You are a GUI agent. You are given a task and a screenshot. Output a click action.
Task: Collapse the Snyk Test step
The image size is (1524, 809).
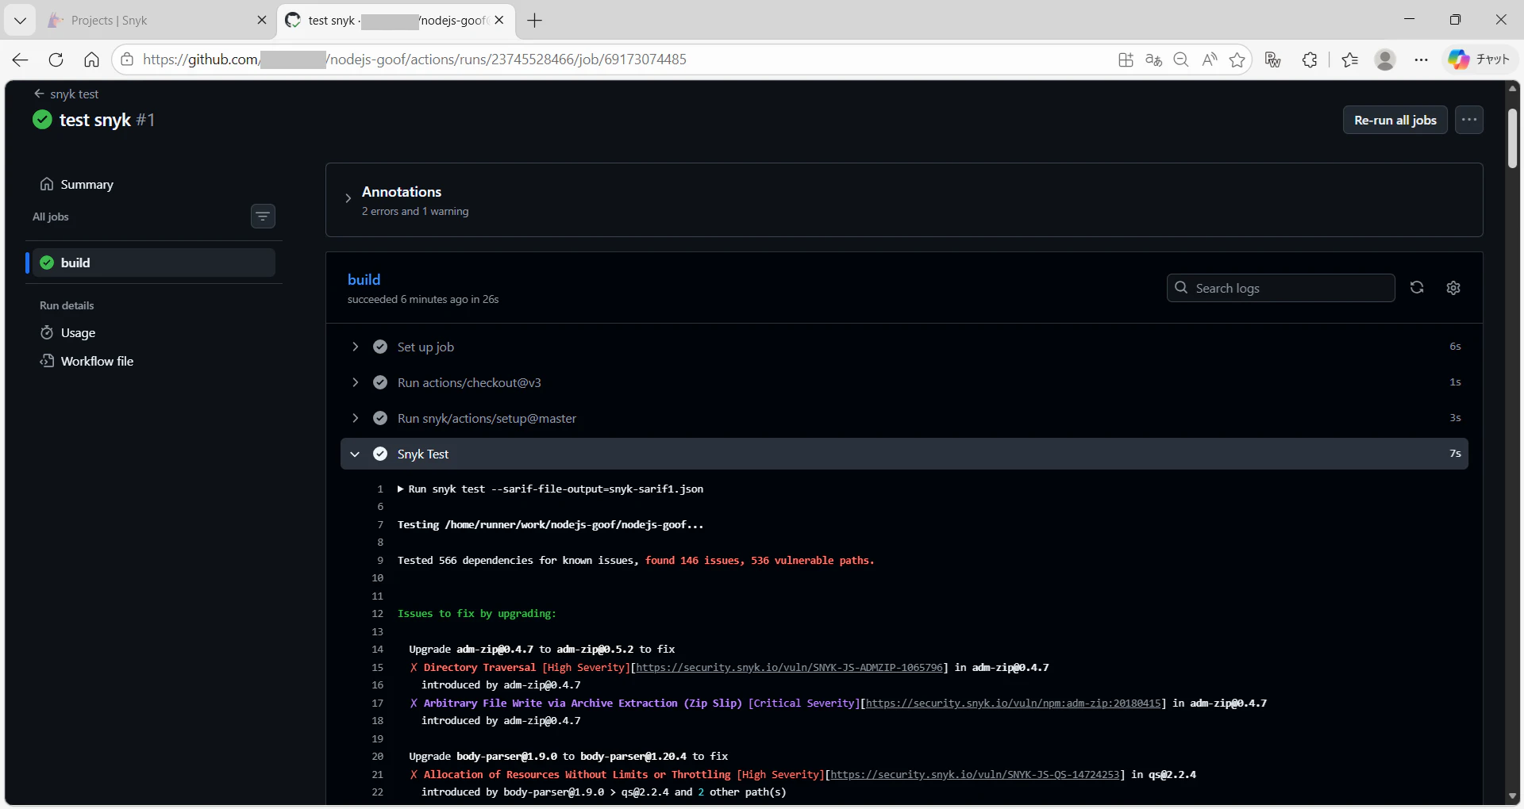coord(904,454)
